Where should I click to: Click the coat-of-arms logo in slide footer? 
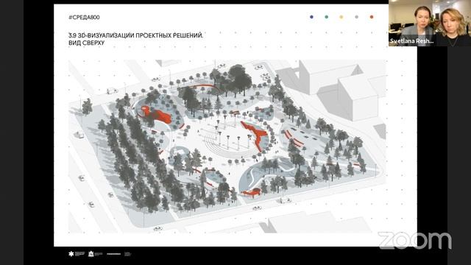click(x=91, y=254)
